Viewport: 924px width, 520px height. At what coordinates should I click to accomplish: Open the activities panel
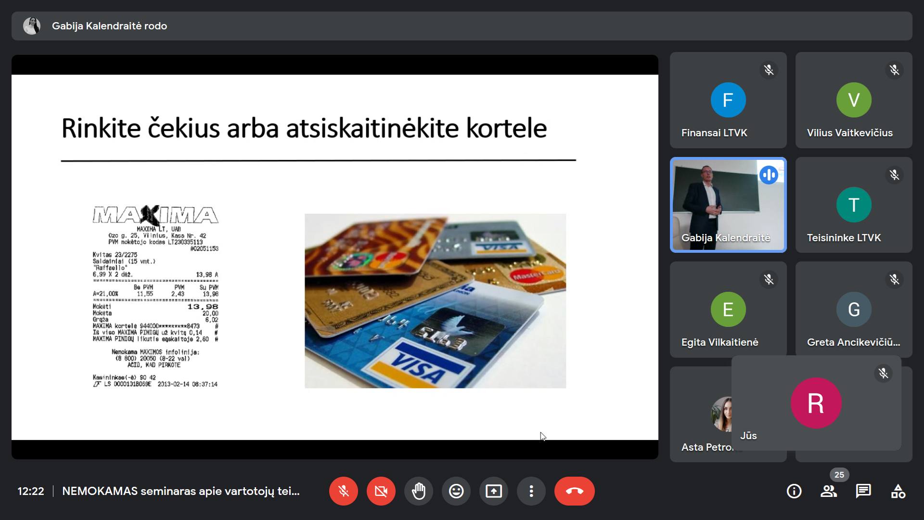[x=898, y=491]
